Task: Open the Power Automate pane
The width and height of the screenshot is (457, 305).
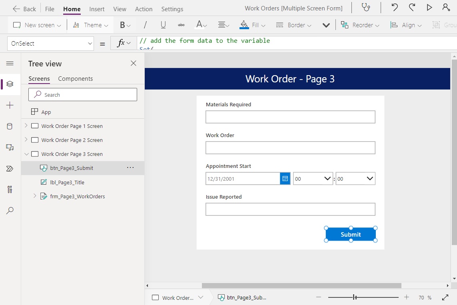Action: (10, 168)
